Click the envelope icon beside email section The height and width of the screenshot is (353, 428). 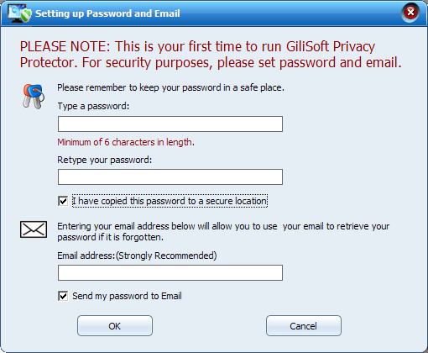point(34,229)
